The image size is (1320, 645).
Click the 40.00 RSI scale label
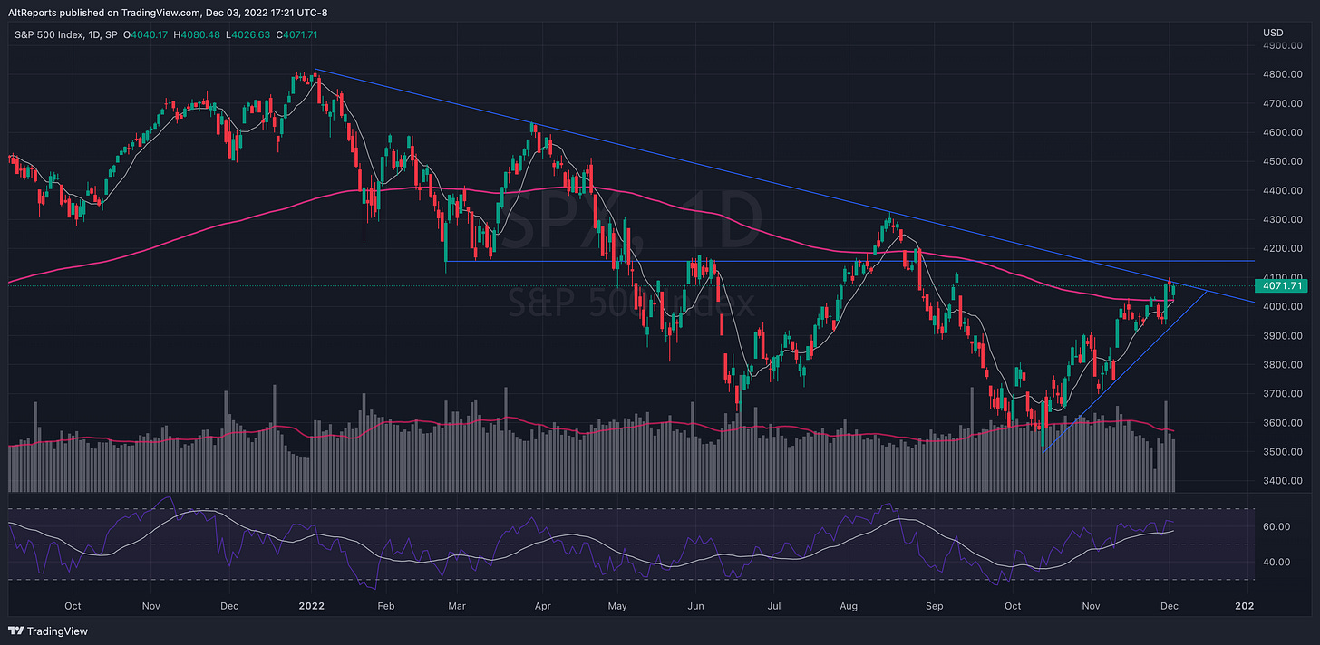[1276, 562]
